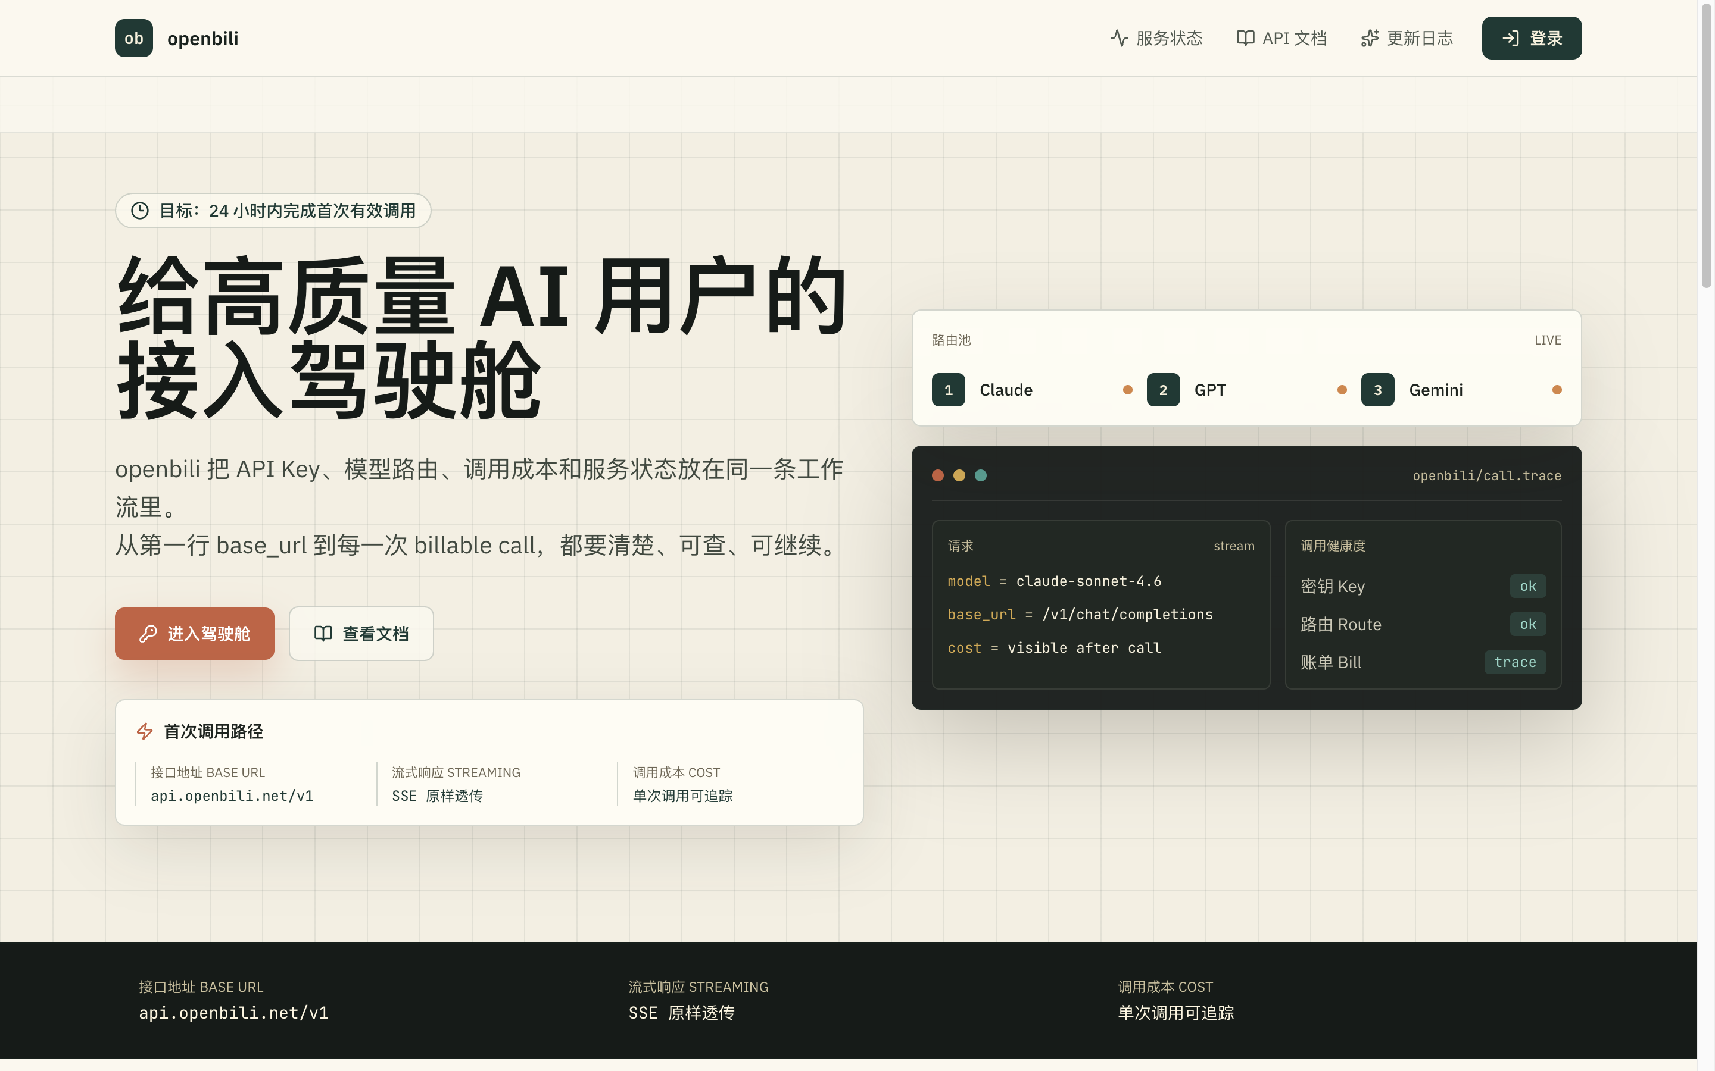The width and height of the screenshot is (1715, 1071).
Task: Click the number 3 badge beside Gemini
Action: [1378, 390]
